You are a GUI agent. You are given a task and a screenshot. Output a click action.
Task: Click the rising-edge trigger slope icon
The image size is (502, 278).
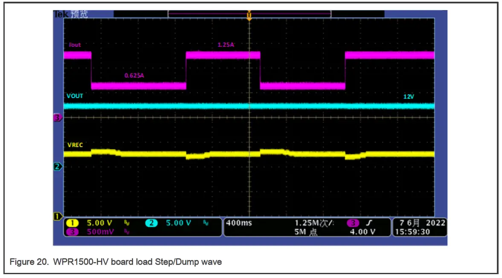coord(369,223)
